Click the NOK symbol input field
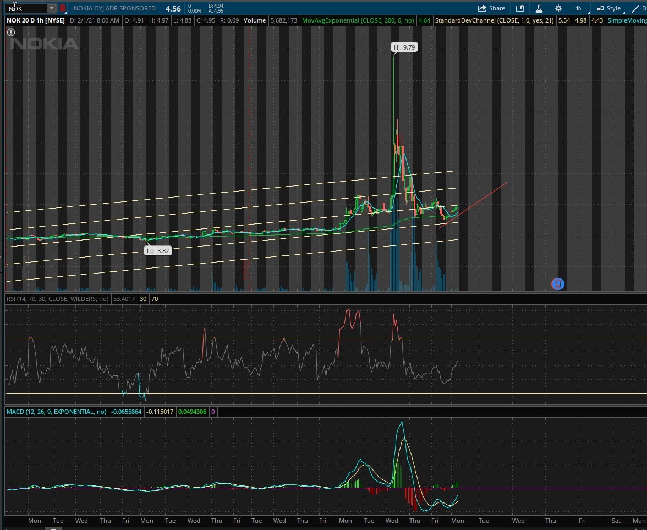The image size is (647, 530). pos(27,8)
